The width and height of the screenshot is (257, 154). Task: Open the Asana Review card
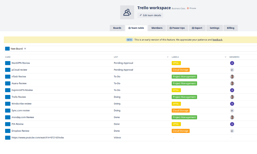tap(19, 83)
